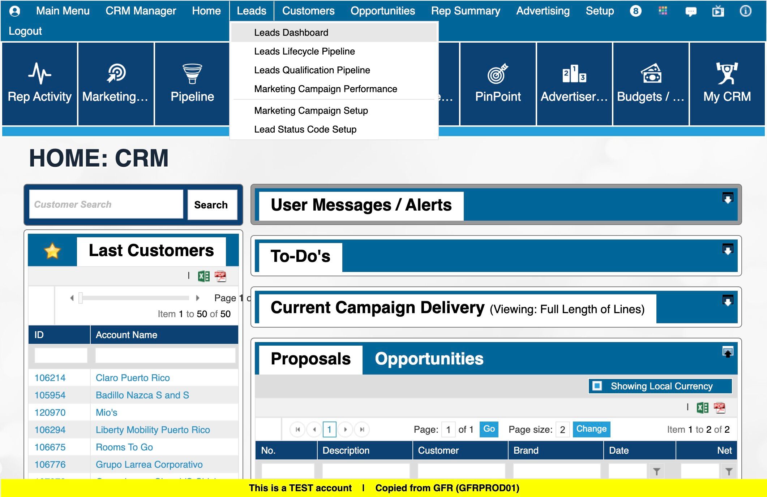The width and height of the screenshot is (767, 497).
Task: Click the Last Customers pager slider handle
Action: [81, 298]
